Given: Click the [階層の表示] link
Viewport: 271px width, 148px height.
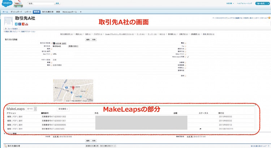Looking at the screenshot, I should [x=73, y=46].
